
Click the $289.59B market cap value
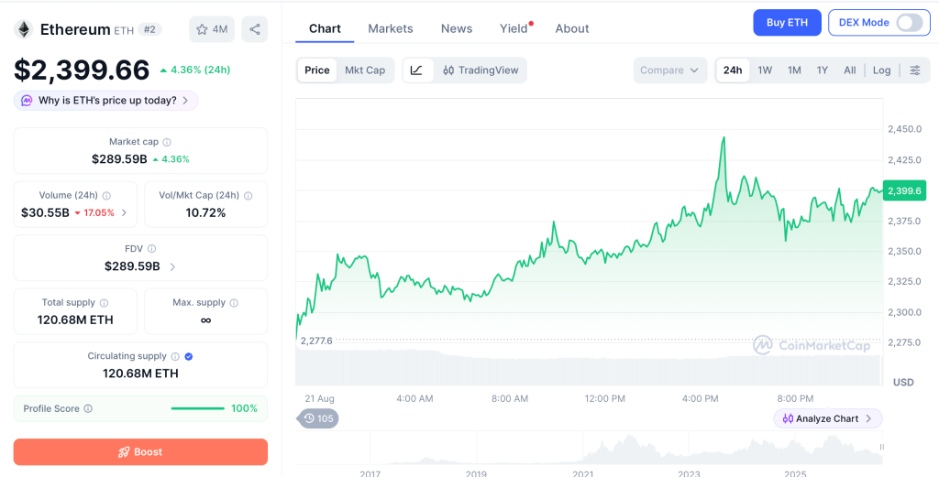point(119,159)
